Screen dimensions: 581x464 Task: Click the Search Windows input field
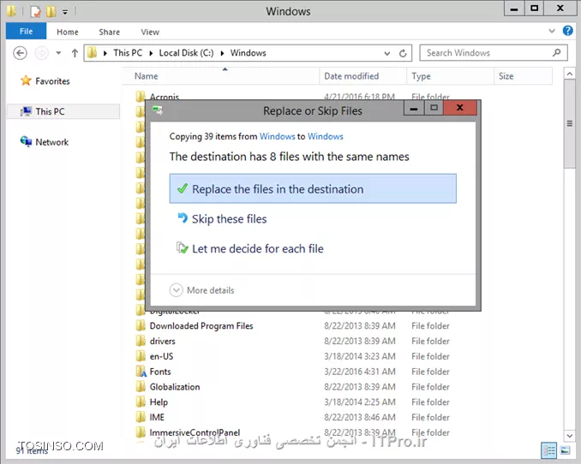494,53
